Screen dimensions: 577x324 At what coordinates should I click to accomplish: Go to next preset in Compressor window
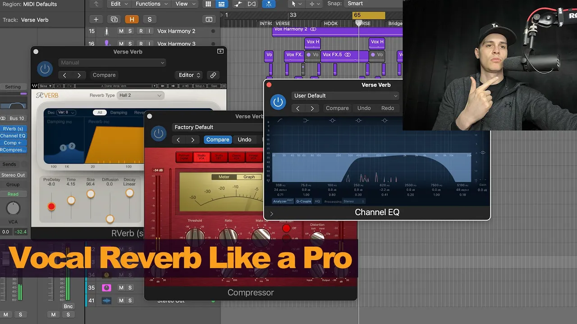[x=193, y=139]
